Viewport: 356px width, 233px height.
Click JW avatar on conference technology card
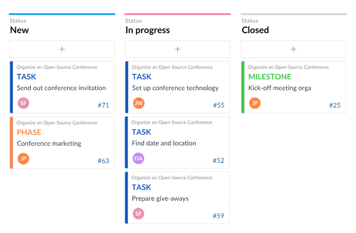(x=138, y=103)
